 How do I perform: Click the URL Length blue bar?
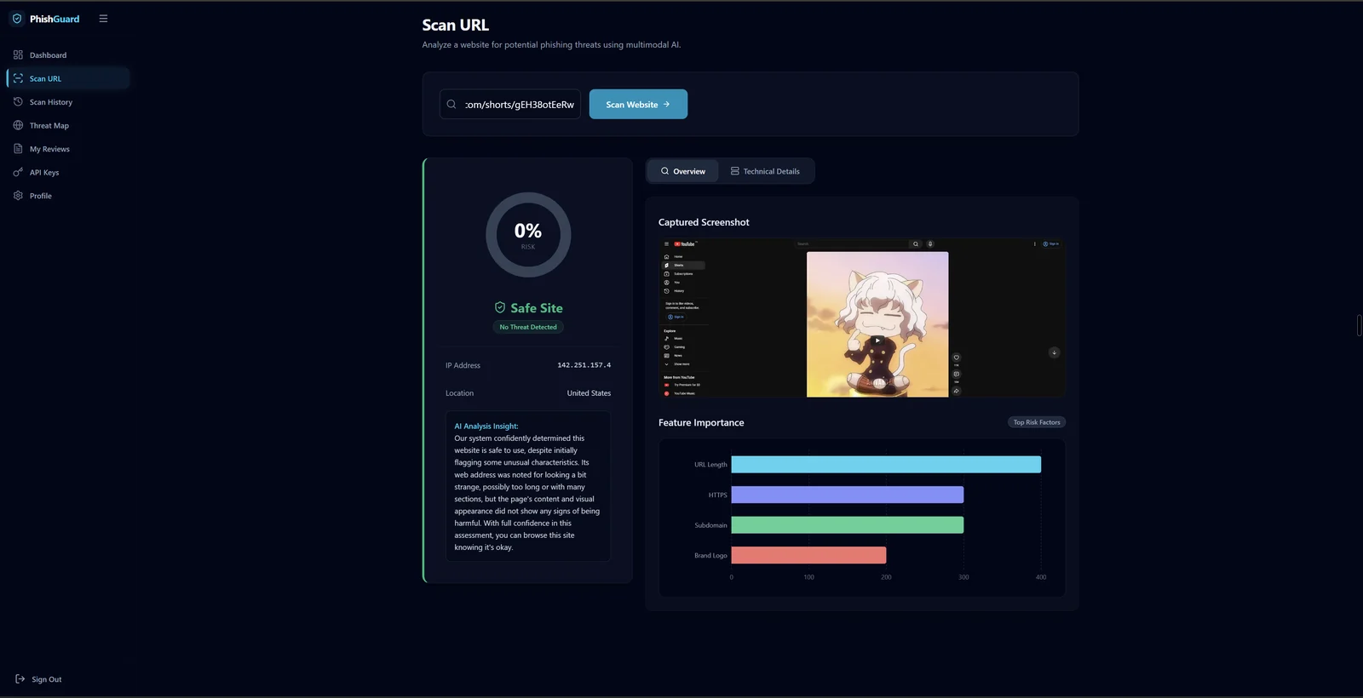[886, 464]
